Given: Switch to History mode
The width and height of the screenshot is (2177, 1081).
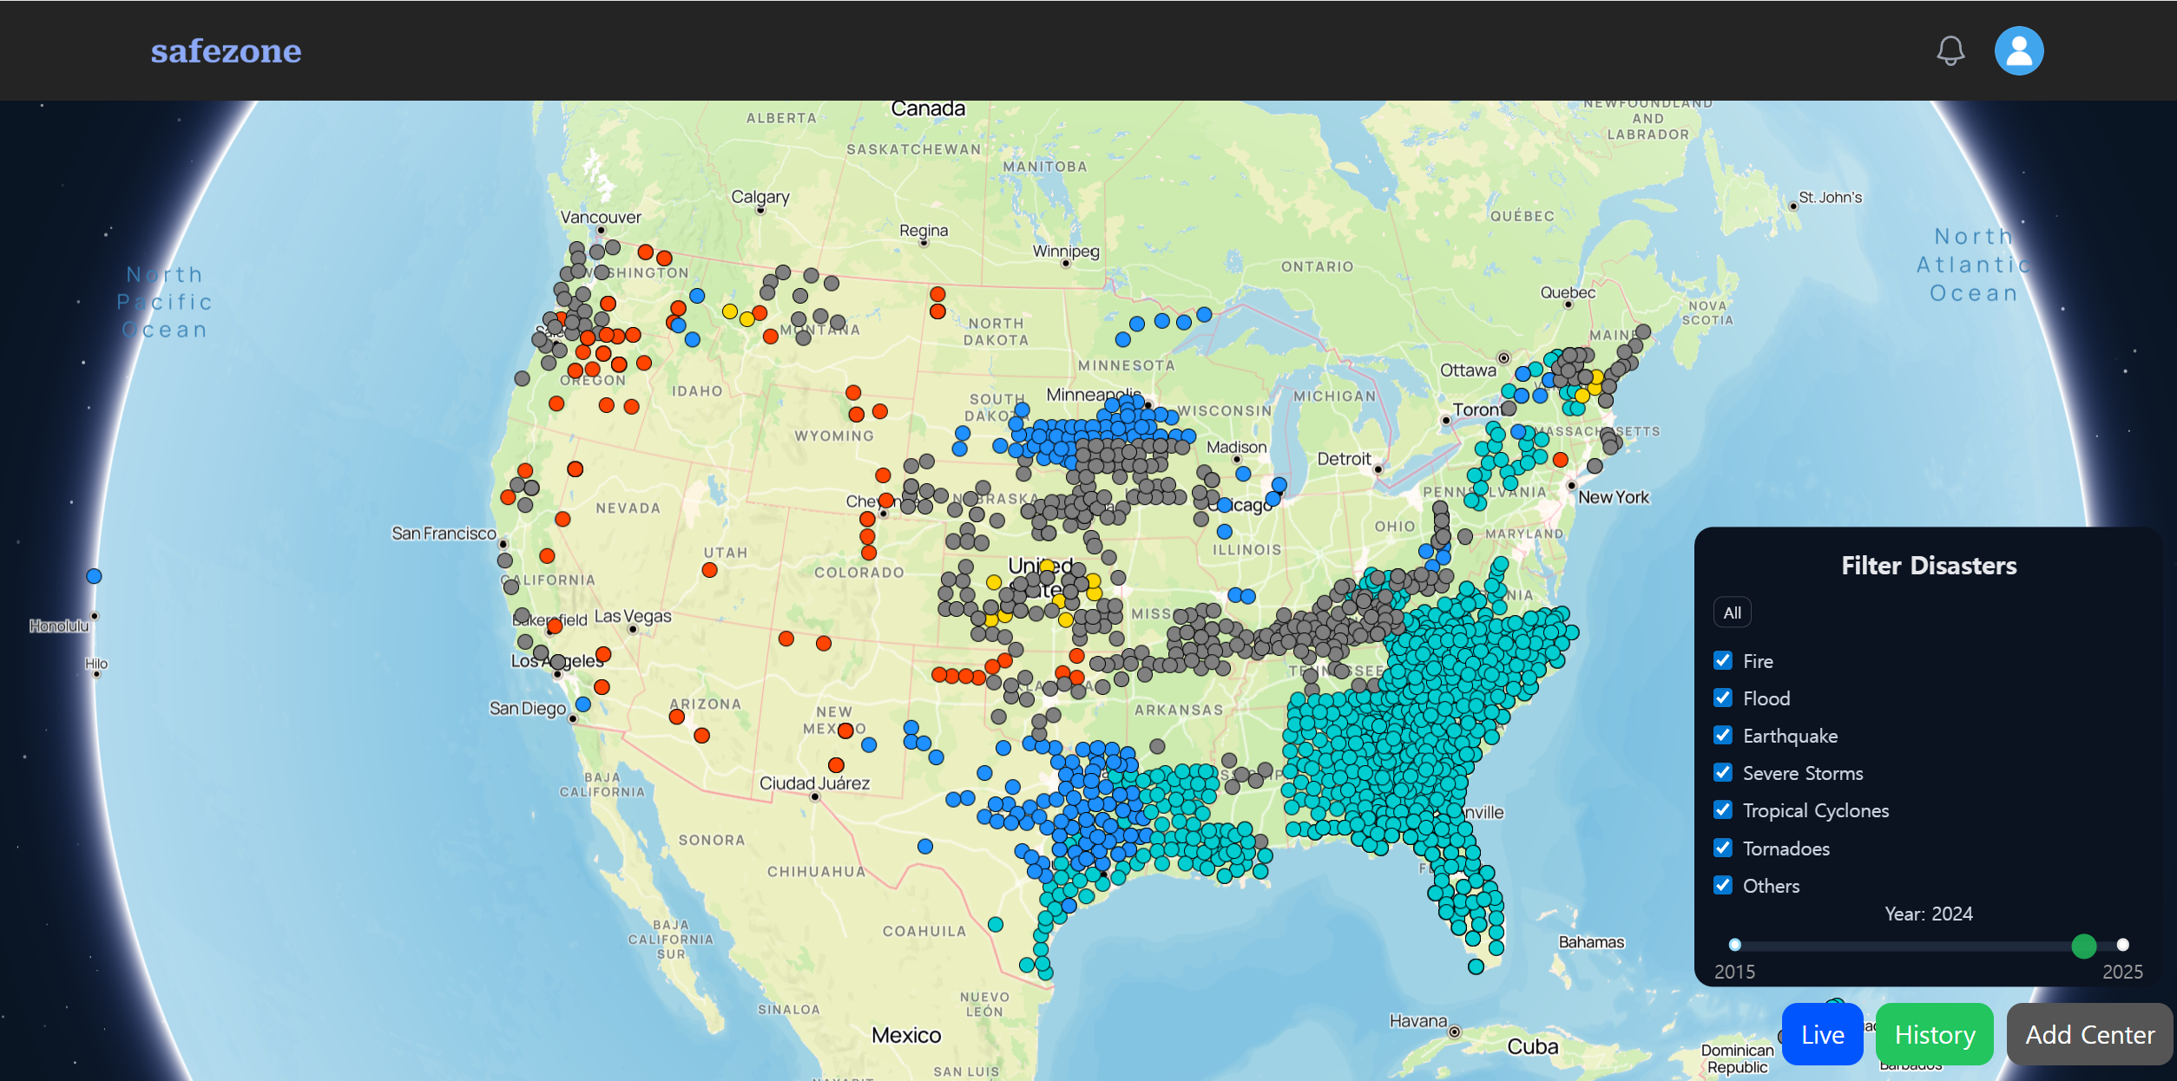Looking at the screenshot, I should (1934, 1034).
